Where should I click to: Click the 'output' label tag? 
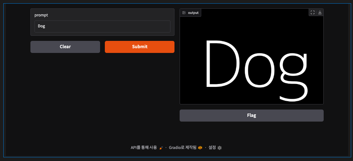[191, 13]
